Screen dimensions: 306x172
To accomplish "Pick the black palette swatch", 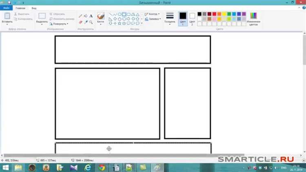I will pyautogui.click(x=200, y=14).
